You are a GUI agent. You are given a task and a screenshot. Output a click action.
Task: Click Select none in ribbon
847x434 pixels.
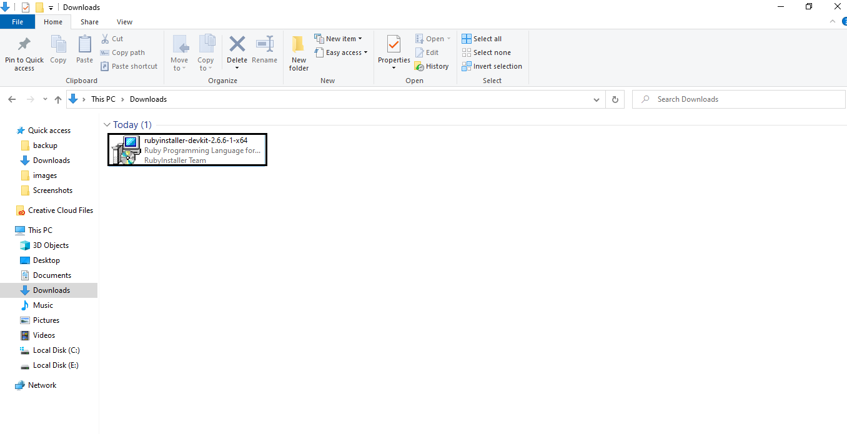click(486, 52)
